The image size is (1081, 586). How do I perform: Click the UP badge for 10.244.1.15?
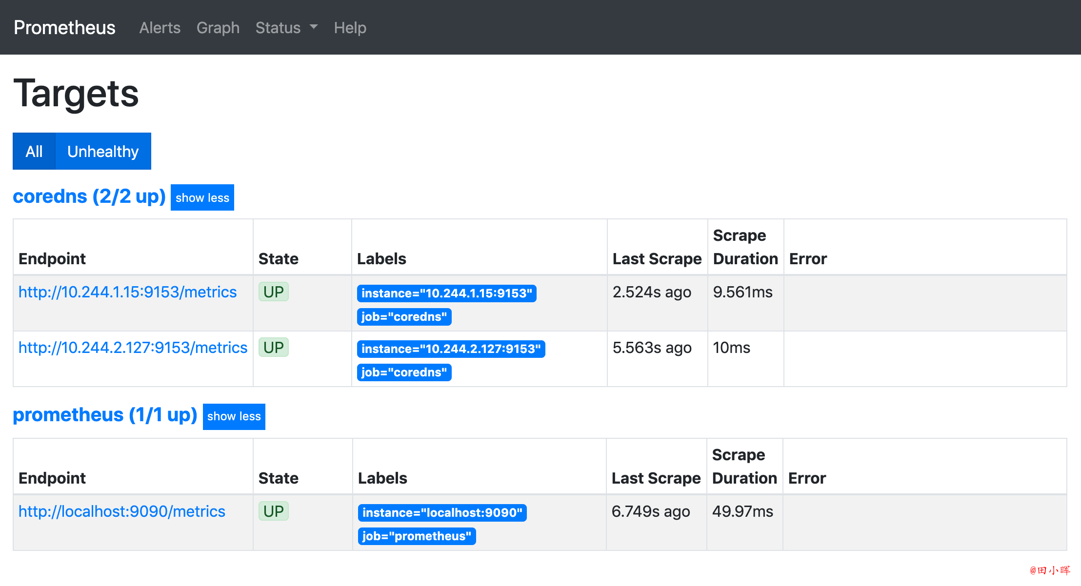click(x=274, y=292)
